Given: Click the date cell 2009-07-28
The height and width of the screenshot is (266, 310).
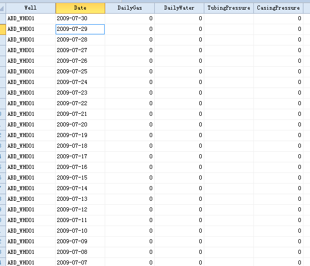Looking at the screenshot, I should pos(80,40).
